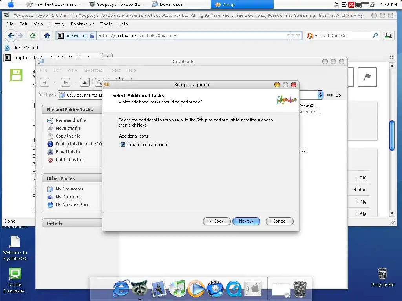
Task: Click the Go button in Downloads
Action: [x=334, y=95]
